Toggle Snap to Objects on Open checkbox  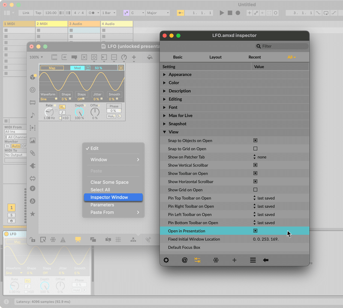pyautogui.click(x=255, y=140)
